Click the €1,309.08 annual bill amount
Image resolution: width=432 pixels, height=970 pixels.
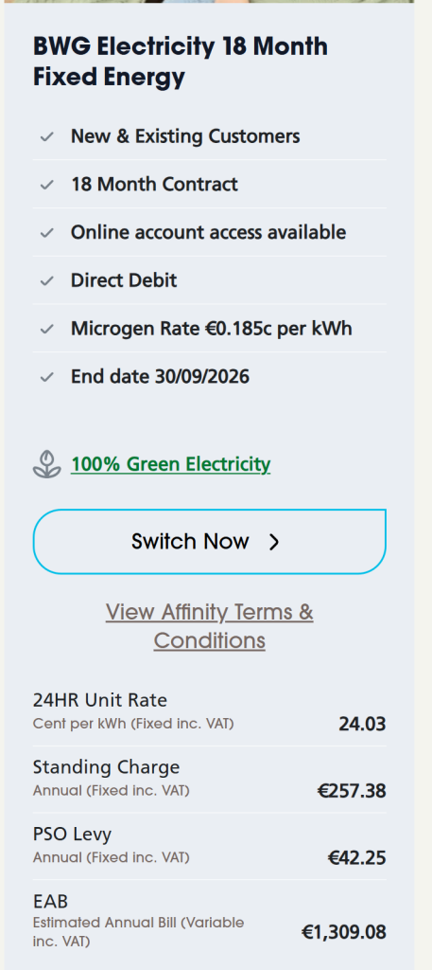tap(344, 932)
